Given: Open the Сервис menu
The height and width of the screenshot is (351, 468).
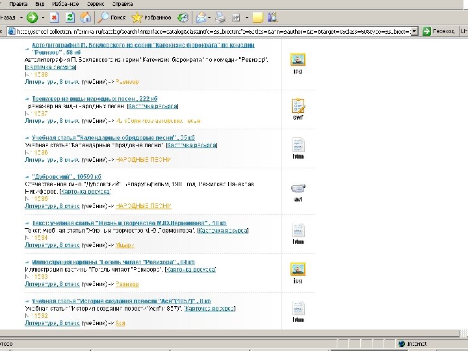Looking at the screenshot, I should pos(96,4).
